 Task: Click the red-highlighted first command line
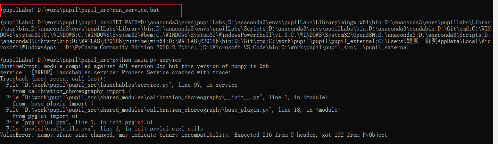click(91, 10)
